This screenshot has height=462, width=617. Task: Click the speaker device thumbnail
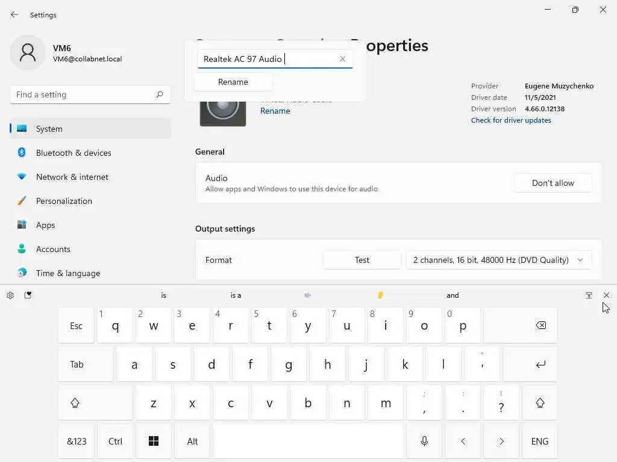point(223,114)
